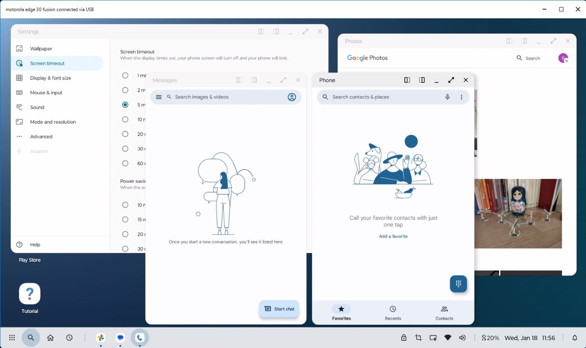Tap the voice search microphone in Phone
The height and width of the screenshot is (348, 586).
click(x=447, y=97)
